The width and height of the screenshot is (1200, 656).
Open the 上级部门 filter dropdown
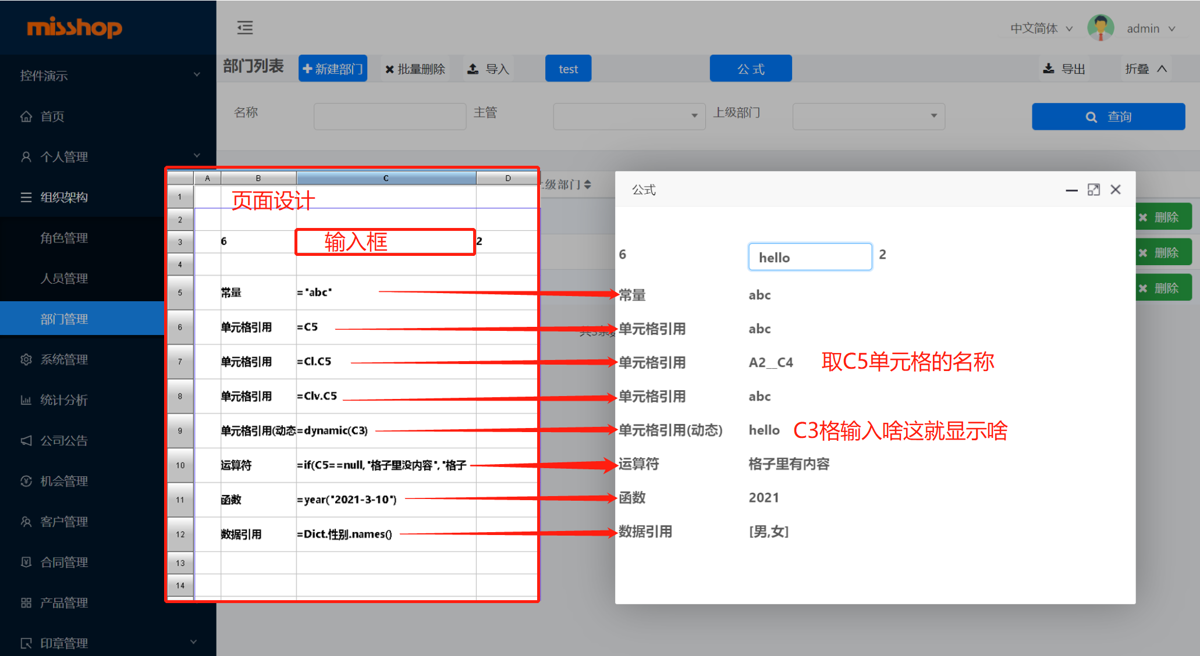click(868, 116)
